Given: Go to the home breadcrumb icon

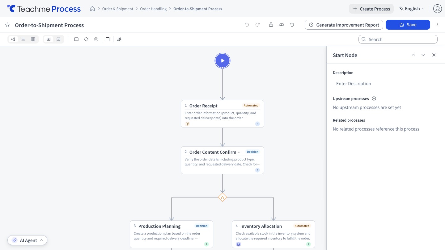Looking at the screenshot, I should 92,9.
